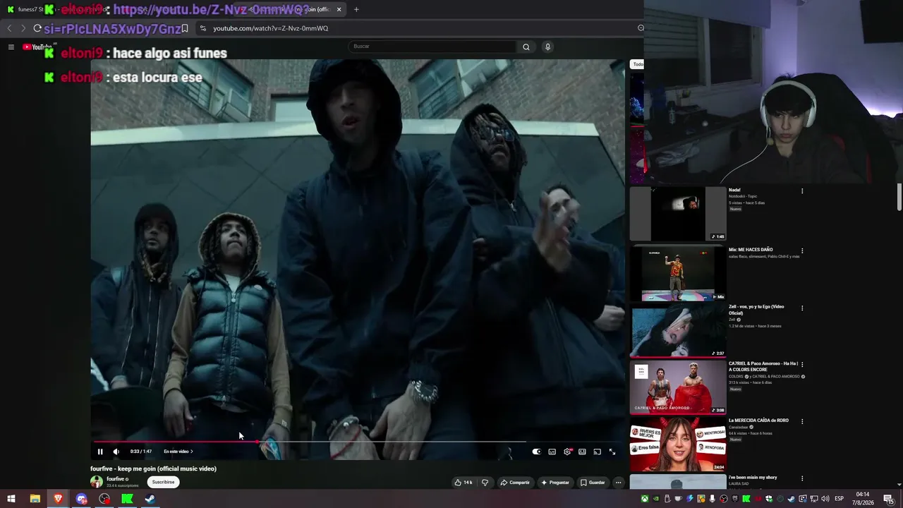This screenshot has width=903, height=508.
Task: Subscribe with the Suscribirse button
Action: pos(163,482)
